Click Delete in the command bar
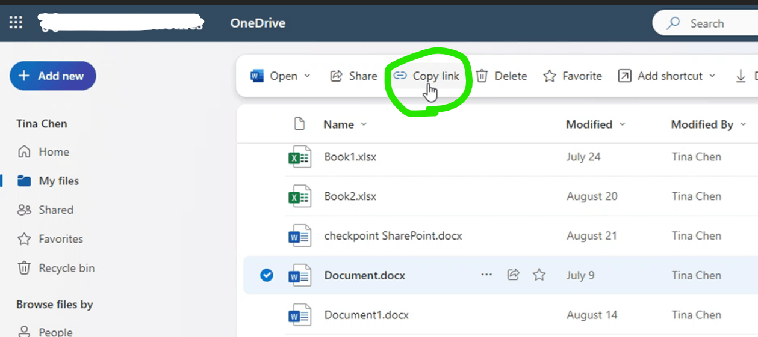Image resolution: width=758 pixels, height=337 pixels. click(502, 76)
